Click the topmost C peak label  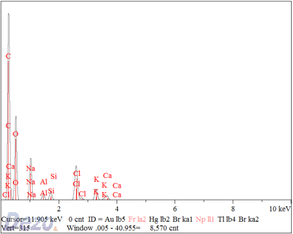[x=8, y=56]
